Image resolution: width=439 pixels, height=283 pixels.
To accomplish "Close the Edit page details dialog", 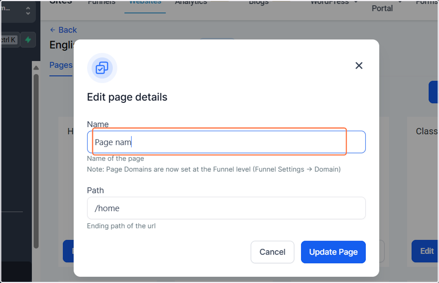I will pos(359,66).
